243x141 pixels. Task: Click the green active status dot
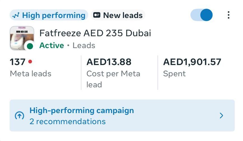click(30, 46)
